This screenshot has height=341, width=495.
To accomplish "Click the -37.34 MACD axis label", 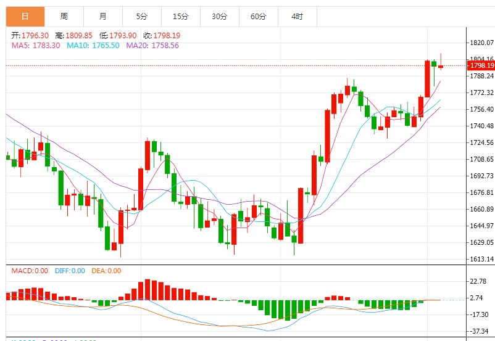I will point(479,331).
